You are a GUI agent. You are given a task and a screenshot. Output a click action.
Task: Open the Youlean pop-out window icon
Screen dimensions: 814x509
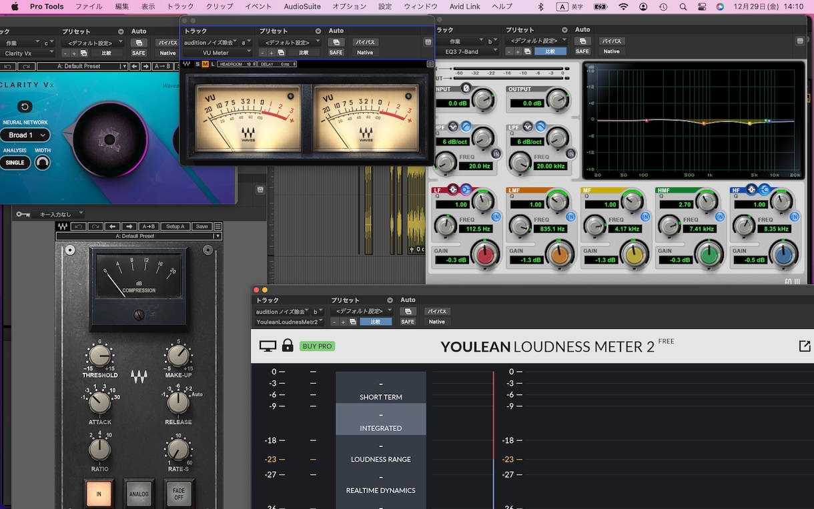[x=803, y=346]
